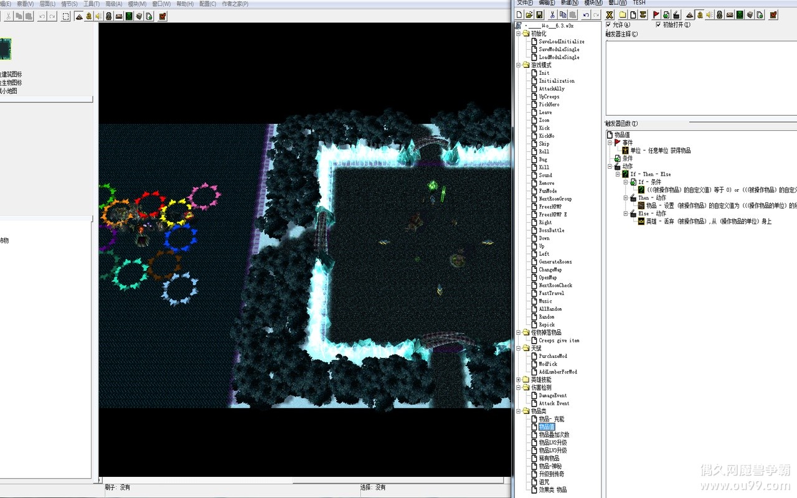Collapse the 天赋 folder
This screenshot has width=797, height=498.
pyautogui.click(x=519, y=348)
